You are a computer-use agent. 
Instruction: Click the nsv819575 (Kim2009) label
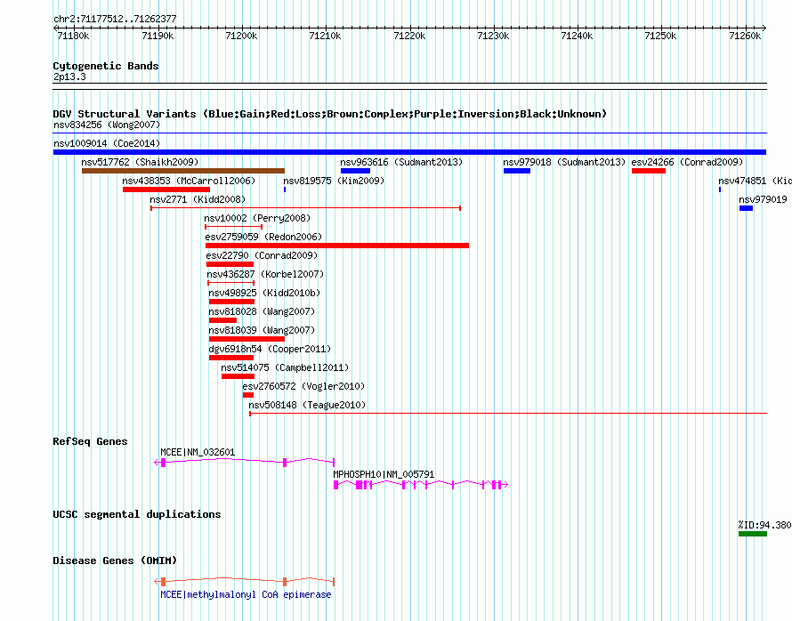(x=334, y=181)
